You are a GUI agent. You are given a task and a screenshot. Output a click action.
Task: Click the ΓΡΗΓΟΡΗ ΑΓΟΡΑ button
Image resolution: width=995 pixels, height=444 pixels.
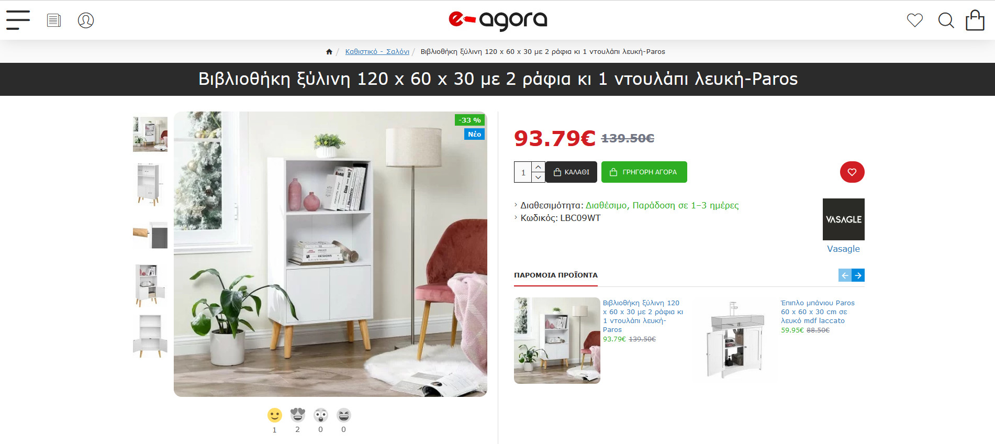click(x=644, y=172)
